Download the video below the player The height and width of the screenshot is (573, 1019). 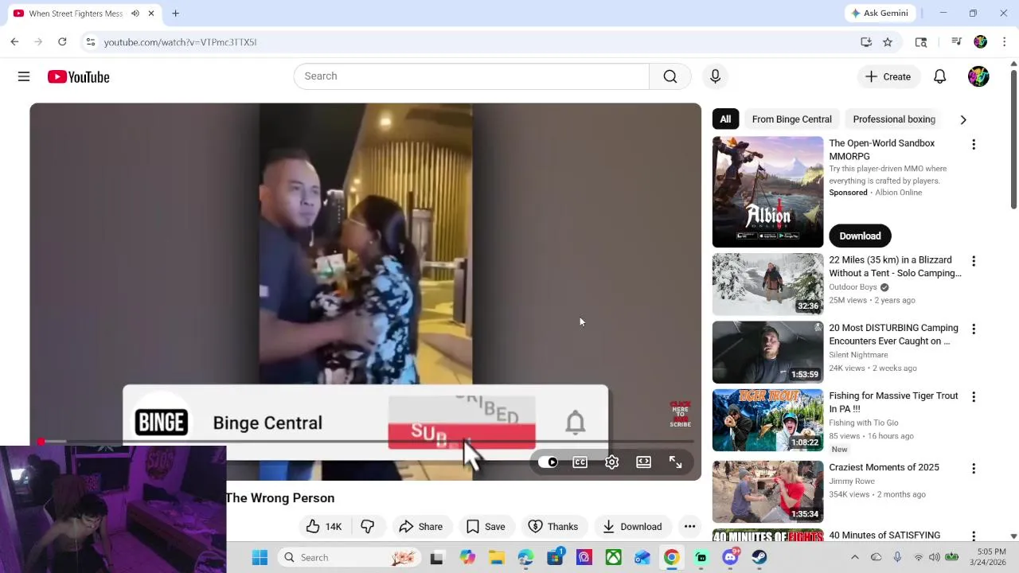[632, 526]
